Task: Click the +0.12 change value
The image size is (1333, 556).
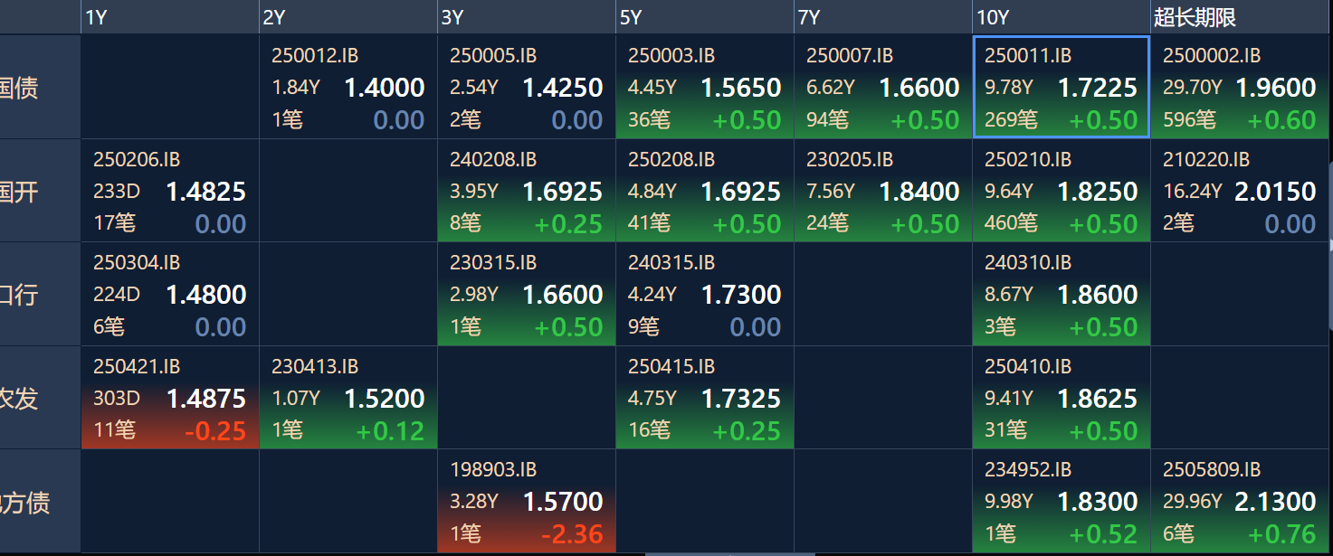Action: click(x=390, y=431)
